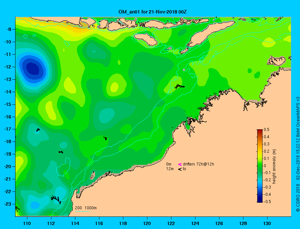Click the dark blue eddy core near -12 latitude
The image size is (300, 229).
(x=33, y=68)
